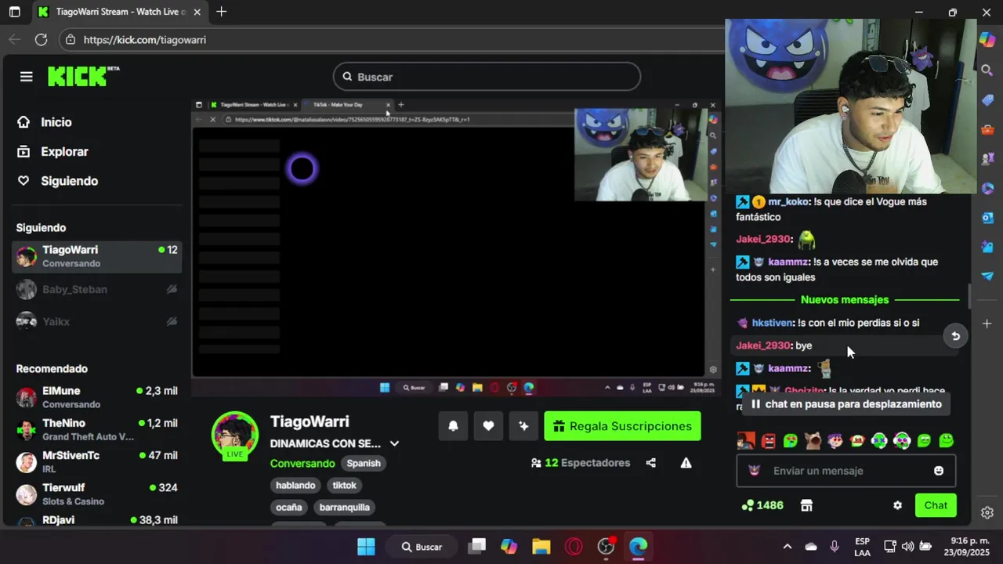Open Explorar in the sidebar
The image size is (1003, 564).
64,152
